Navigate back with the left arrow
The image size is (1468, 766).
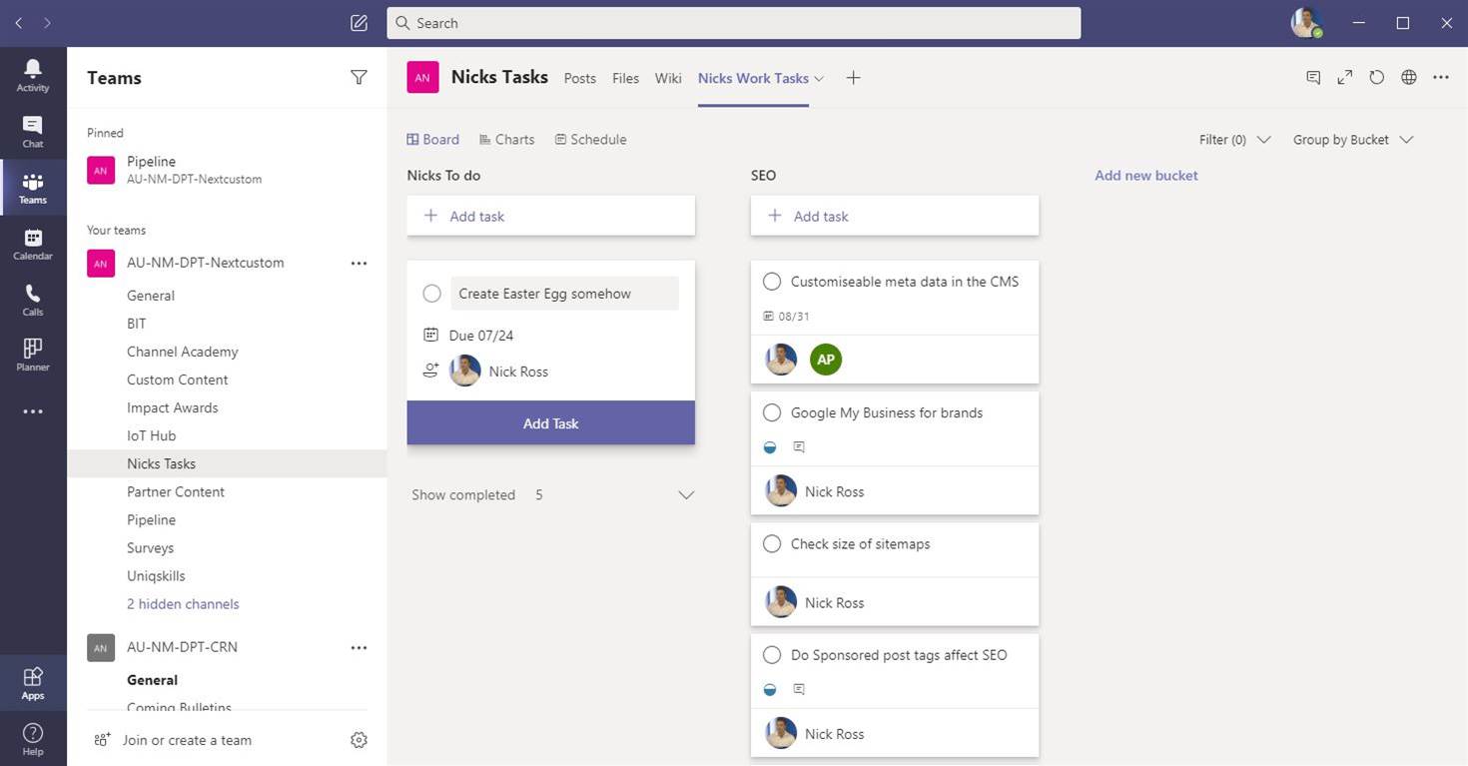[18, 23]
